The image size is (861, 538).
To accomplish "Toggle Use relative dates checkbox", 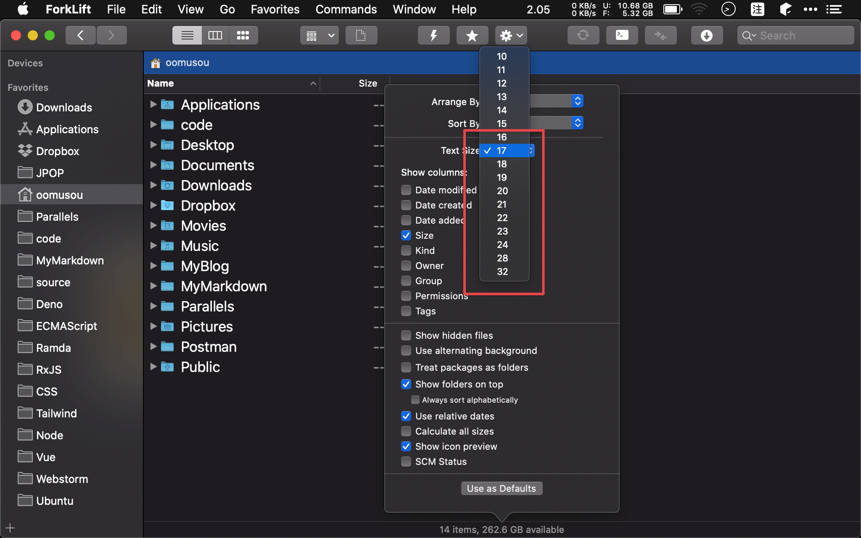I will pos(405,416).
